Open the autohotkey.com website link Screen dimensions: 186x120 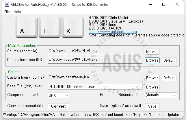pos(113,32)
